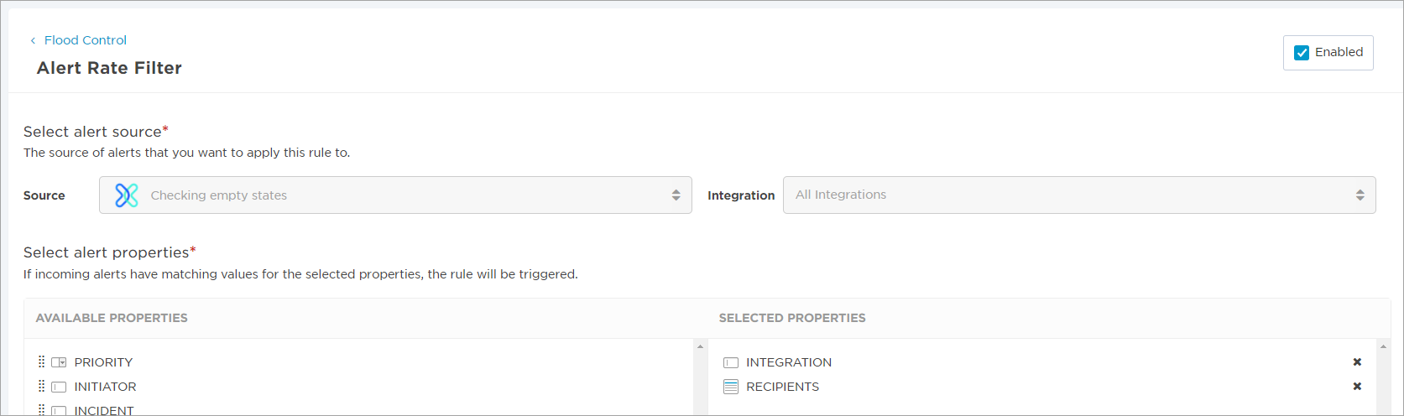Go back to Flood Control

tap(86, 40)
